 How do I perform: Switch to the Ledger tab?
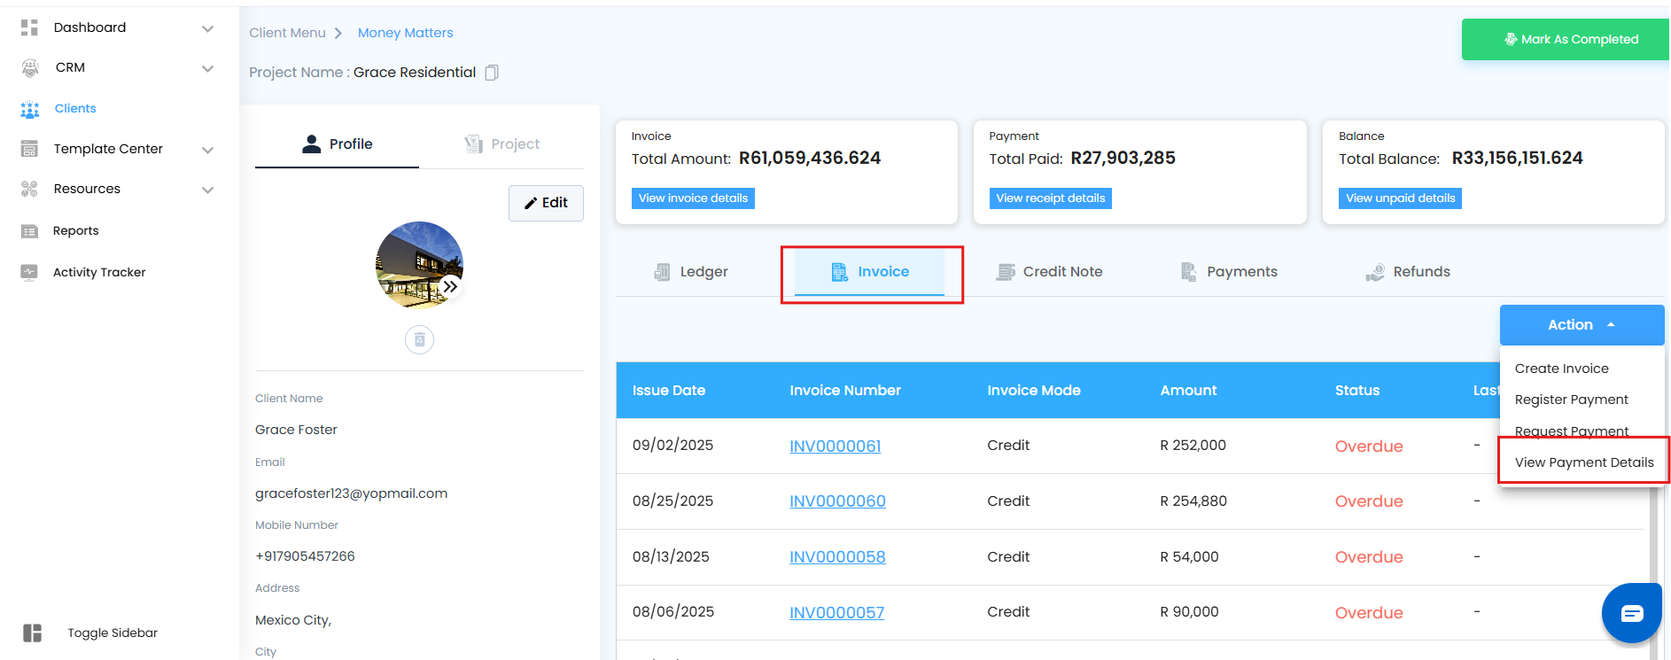pyautogui.click(x=691, y=272)
